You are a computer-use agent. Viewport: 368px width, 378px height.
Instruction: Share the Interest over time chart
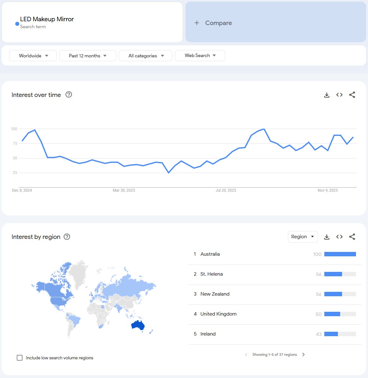point(352,95)
